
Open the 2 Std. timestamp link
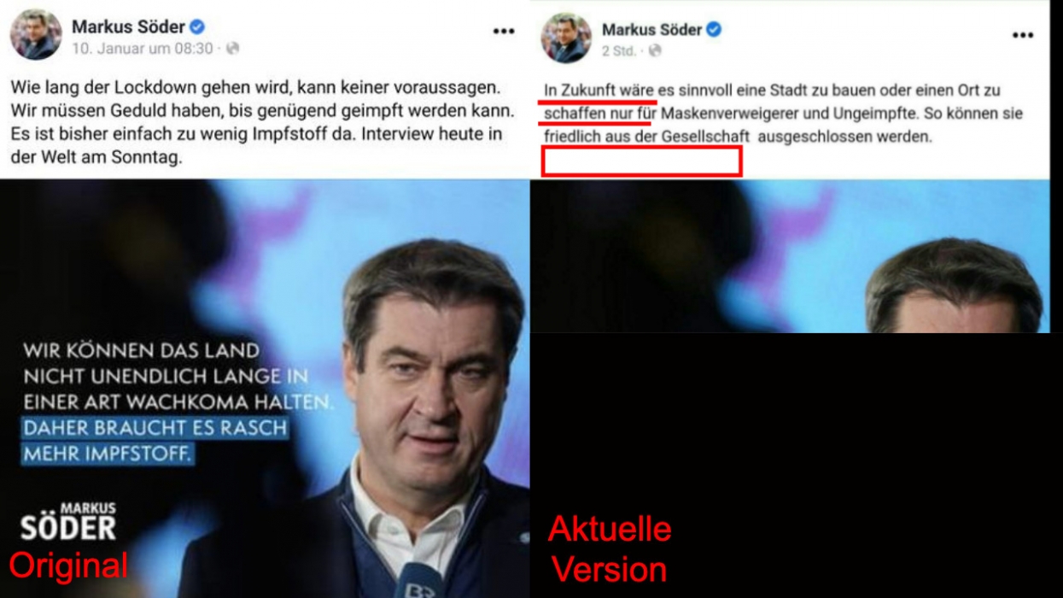pos(619,51)
